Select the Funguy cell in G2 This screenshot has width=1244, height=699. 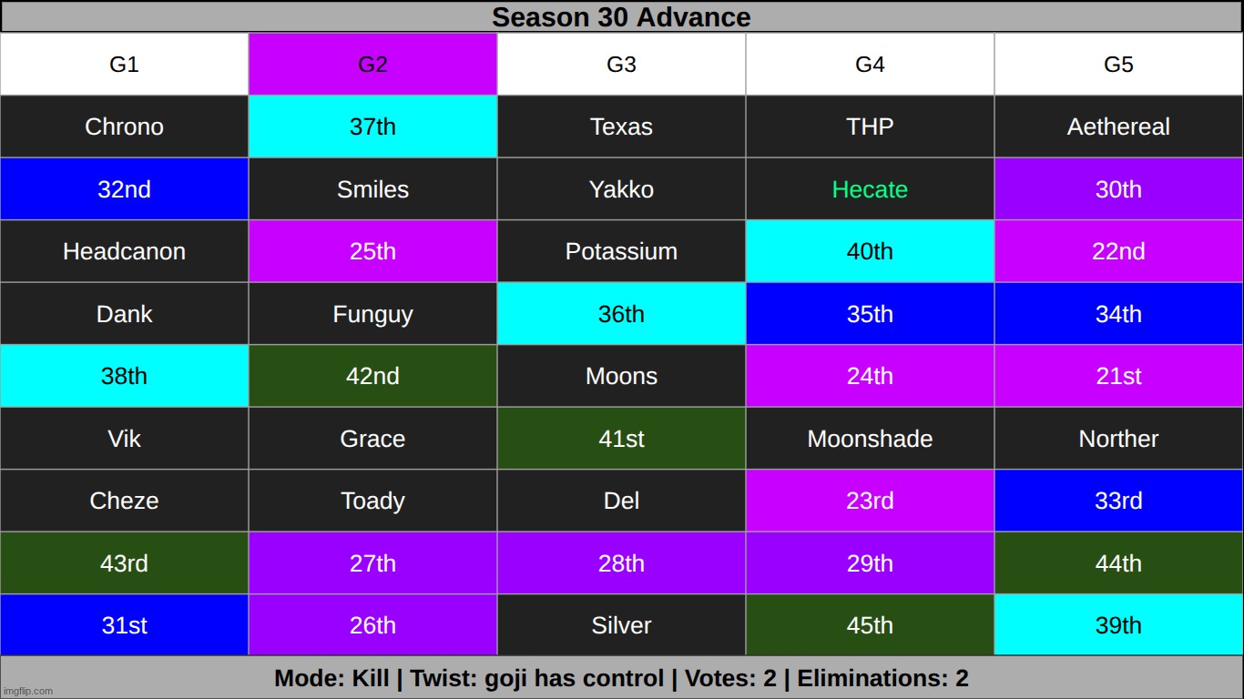[372, 314]
